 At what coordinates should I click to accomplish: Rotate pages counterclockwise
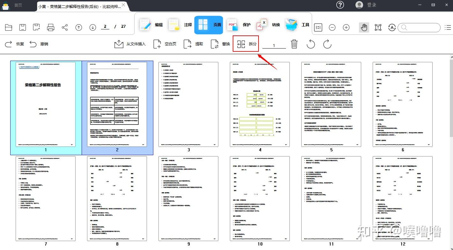coord(311,44)
